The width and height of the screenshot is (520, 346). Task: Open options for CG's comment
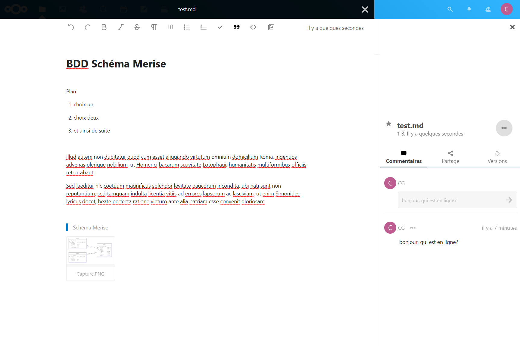pyautogui.click(x=413, y=228)
